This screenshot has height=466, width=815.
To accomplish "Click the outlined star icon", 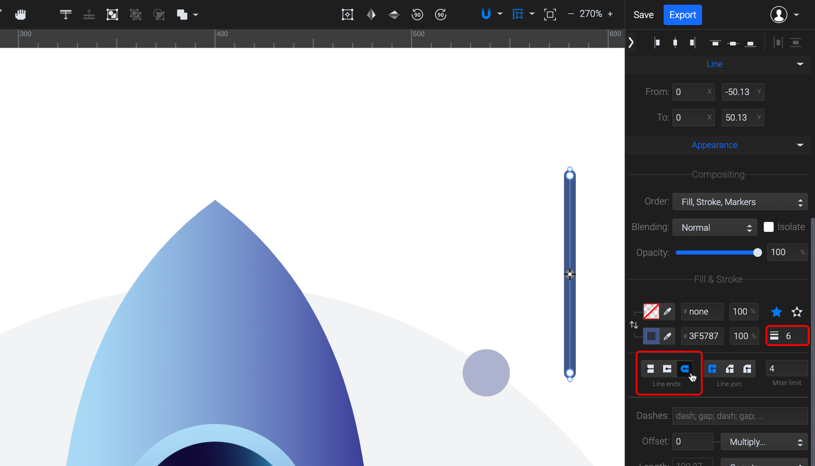I will [x=797, y=312].
